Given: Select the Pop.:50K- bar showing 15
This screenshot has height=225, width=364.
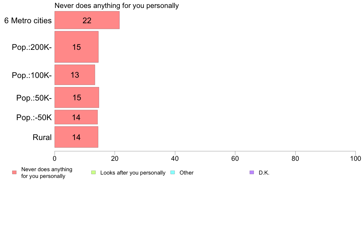Looking at the screenshot, I should pos(77,98).
